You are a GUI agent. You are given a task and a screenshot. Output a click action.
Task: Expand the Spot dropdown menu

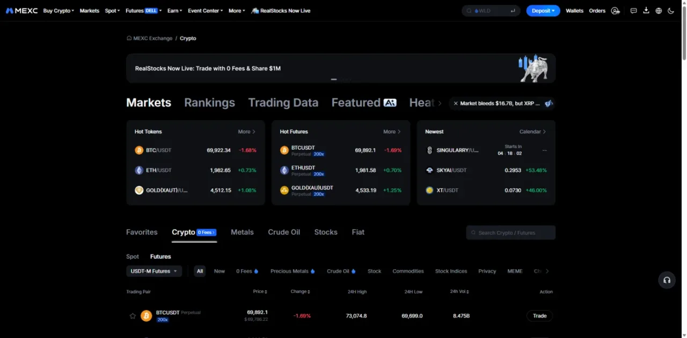pyautogui.click(x=113, y=11)
